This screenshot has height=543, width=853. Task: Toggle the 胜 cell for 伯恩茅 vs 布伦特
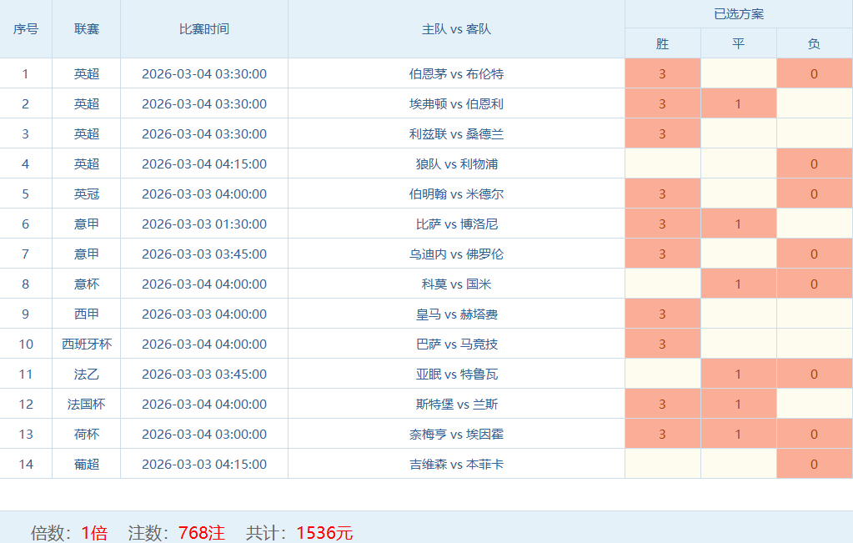click(662, 73)
